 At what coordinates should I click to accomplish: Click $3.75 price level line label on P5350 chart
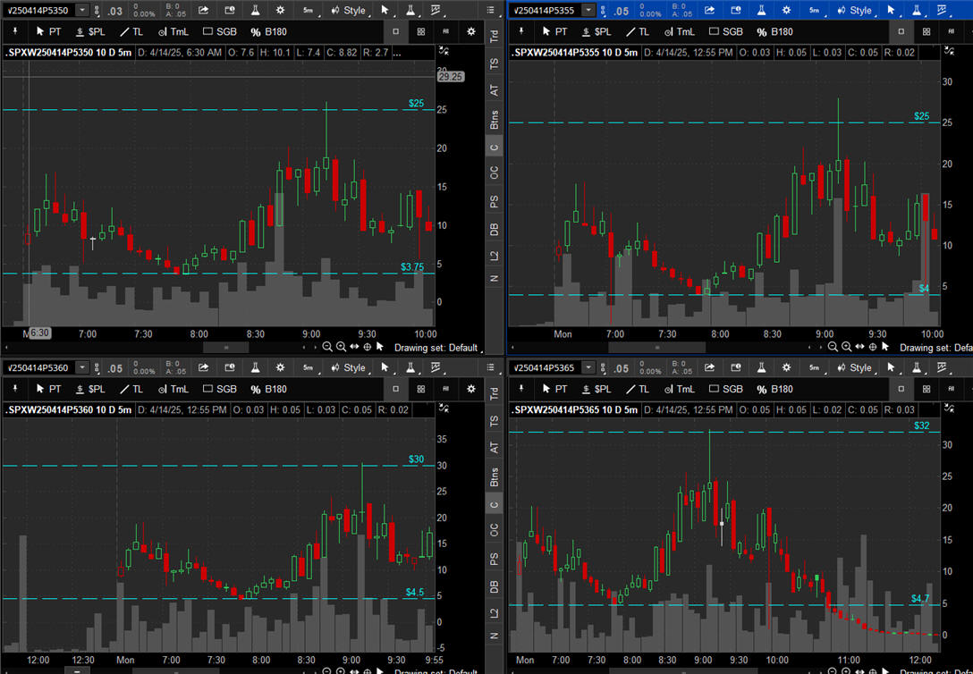(412, 267)
